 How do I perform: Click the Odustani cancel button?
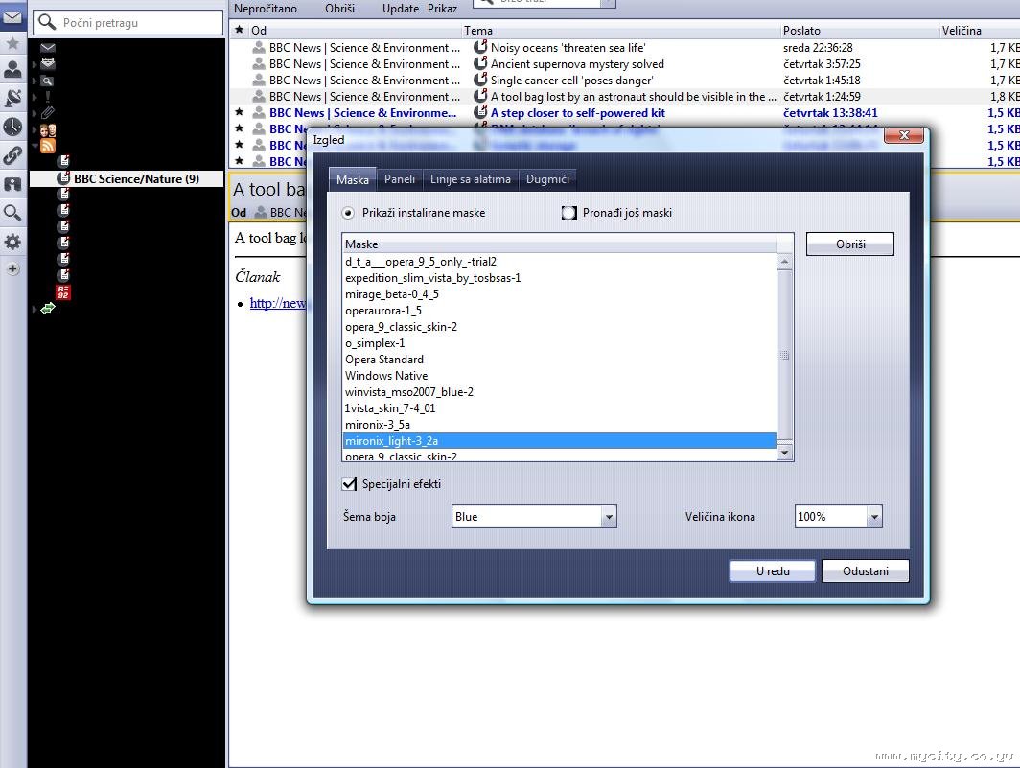pos(865,570)
